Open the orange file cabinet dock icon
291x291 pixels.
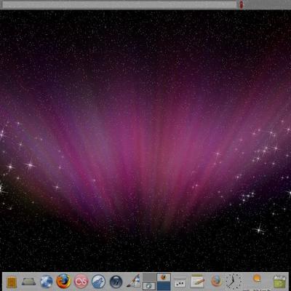click(x=12, y=282)
